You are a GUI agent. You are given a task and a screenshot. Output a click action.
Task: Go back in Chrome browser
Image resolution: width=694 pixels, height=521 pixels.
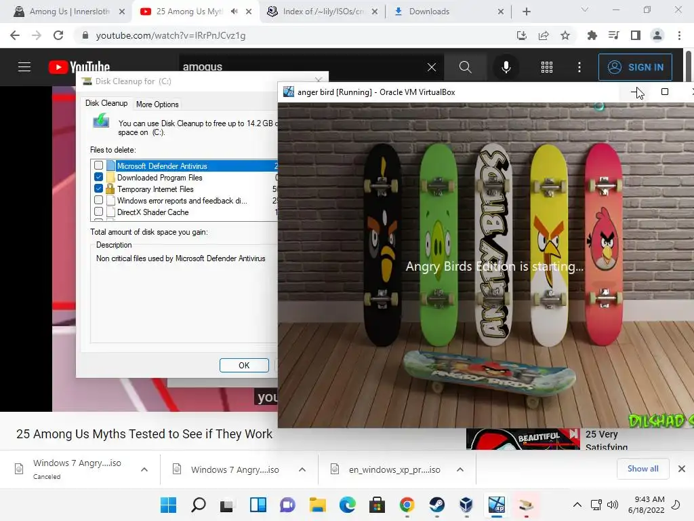[15, 35]
